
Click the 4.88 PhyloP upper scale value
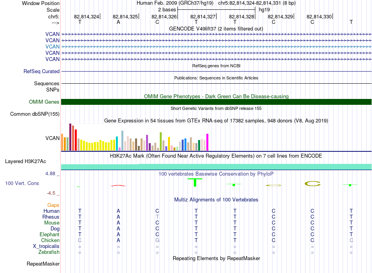(x=51, y=174)
